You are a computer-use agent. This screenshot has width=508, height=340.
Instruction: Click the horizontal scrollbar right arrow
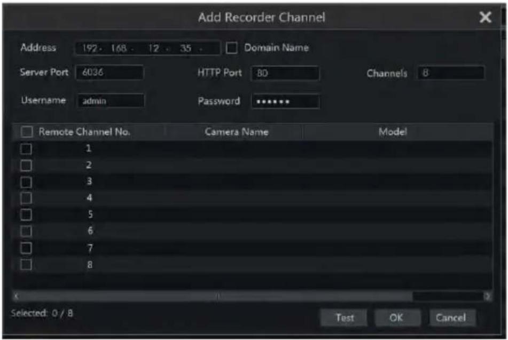(x=488, y=296)
